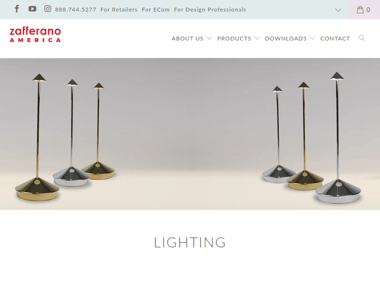Click the Lighting section heading
Image resolution: width=380 pixels, height=285 pixels.
[x=190, y=242]
